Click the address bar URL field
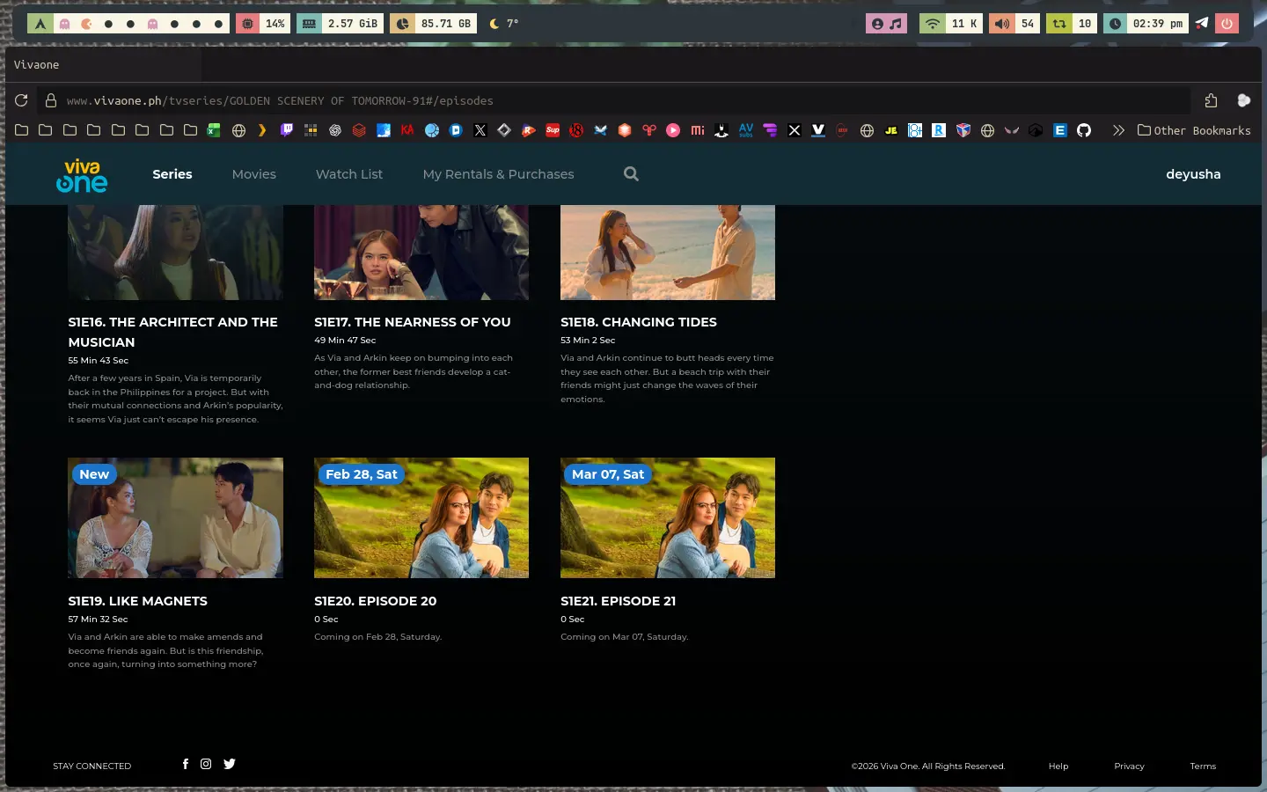The image size is (1267, 792). [616, 100]
